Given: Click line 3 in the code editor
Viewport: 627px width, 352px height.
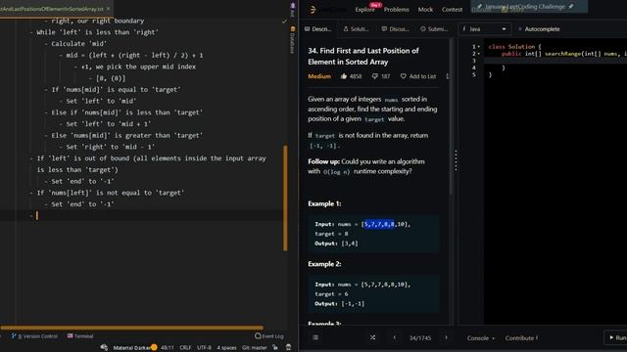Looking at the screenshot, I should point(555,61).
